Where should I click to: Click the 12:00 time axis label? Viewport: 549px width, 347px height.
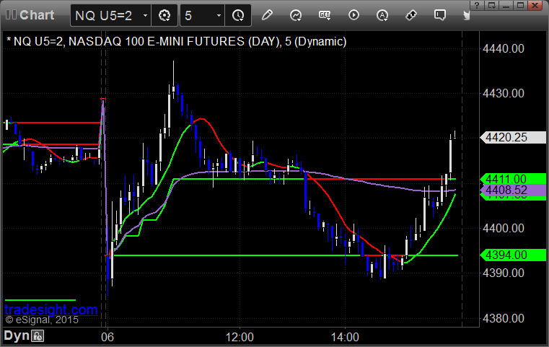(240, 337)
